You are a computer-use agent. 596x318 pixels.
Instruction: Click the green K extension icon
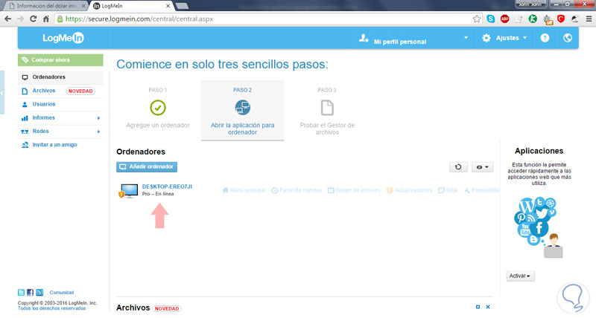(x=533, y=19)
